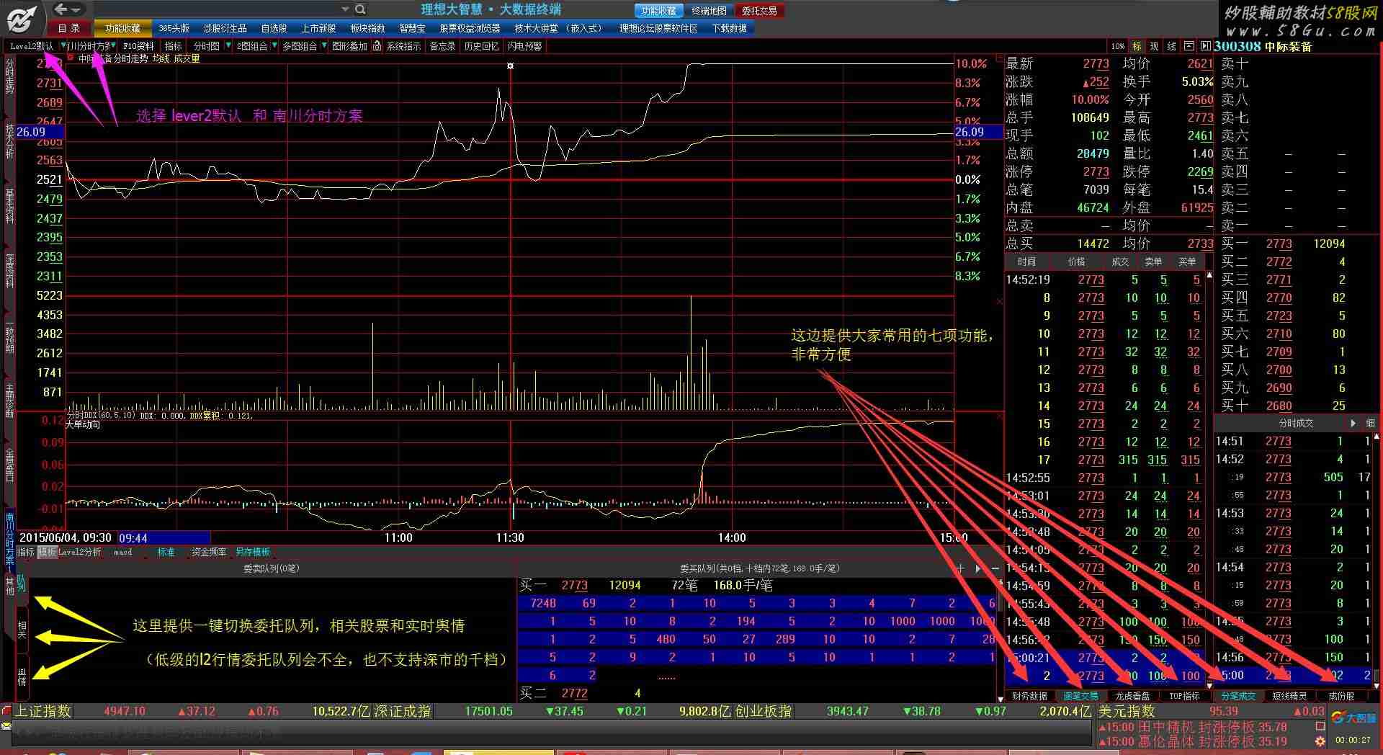Click the 10% scale control
The width and height of the screenshot is (1383, 755).
(x=1117, y=46)
